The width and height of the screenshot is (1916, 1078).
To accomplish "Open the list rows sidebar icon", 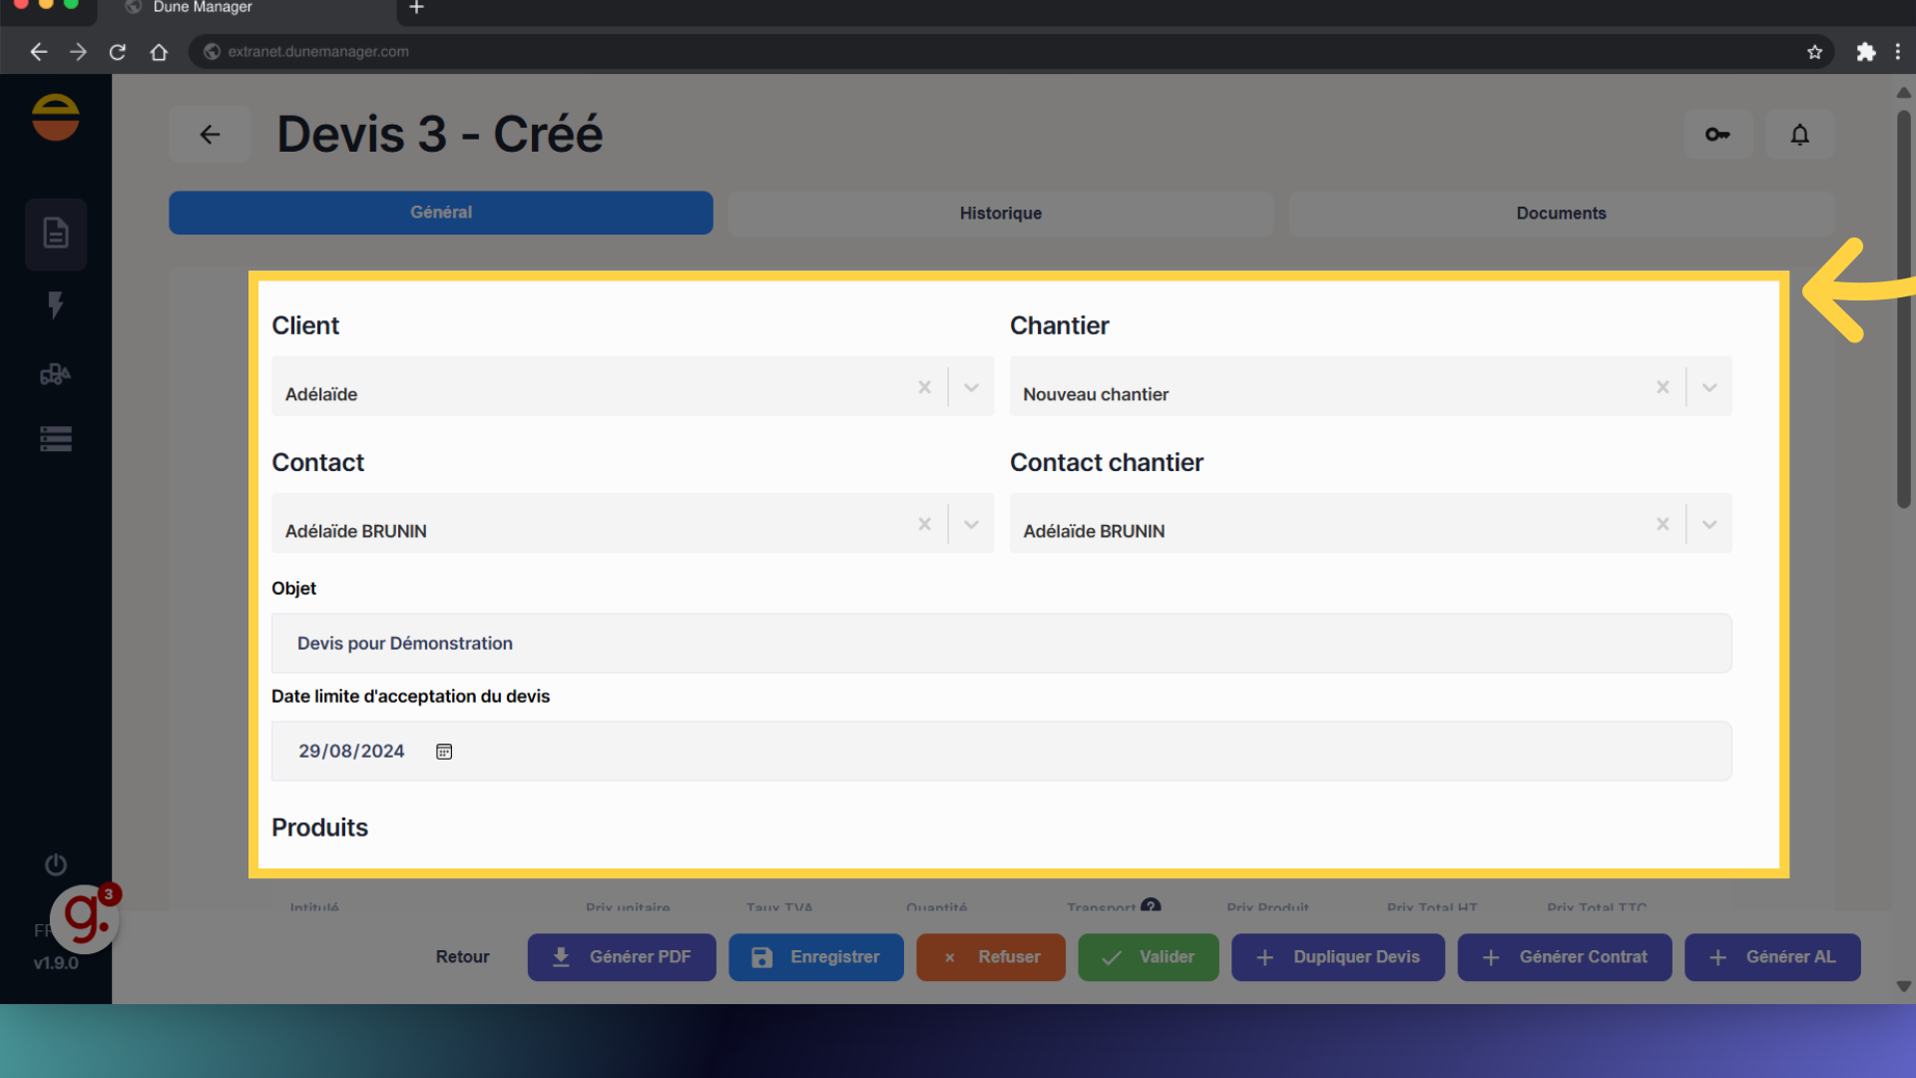I will point(56,439).
